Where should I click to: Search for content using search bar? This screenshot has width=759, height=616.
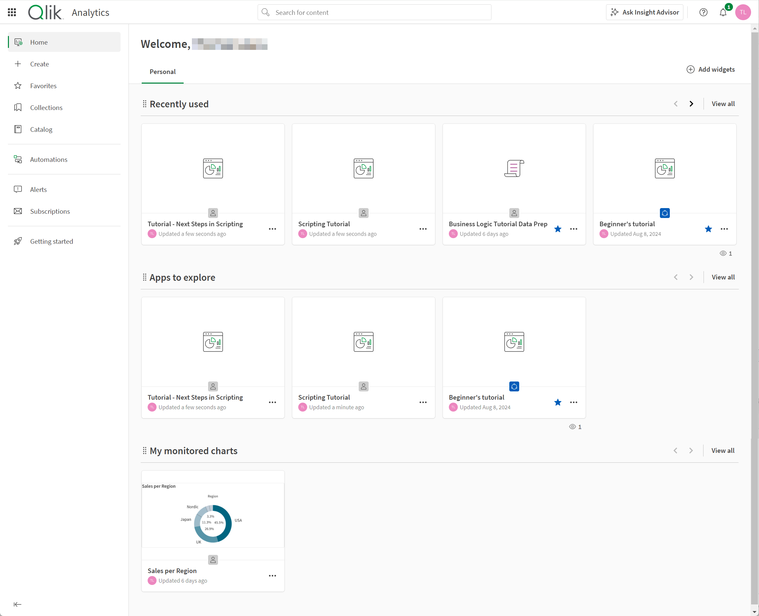point(375,13)
